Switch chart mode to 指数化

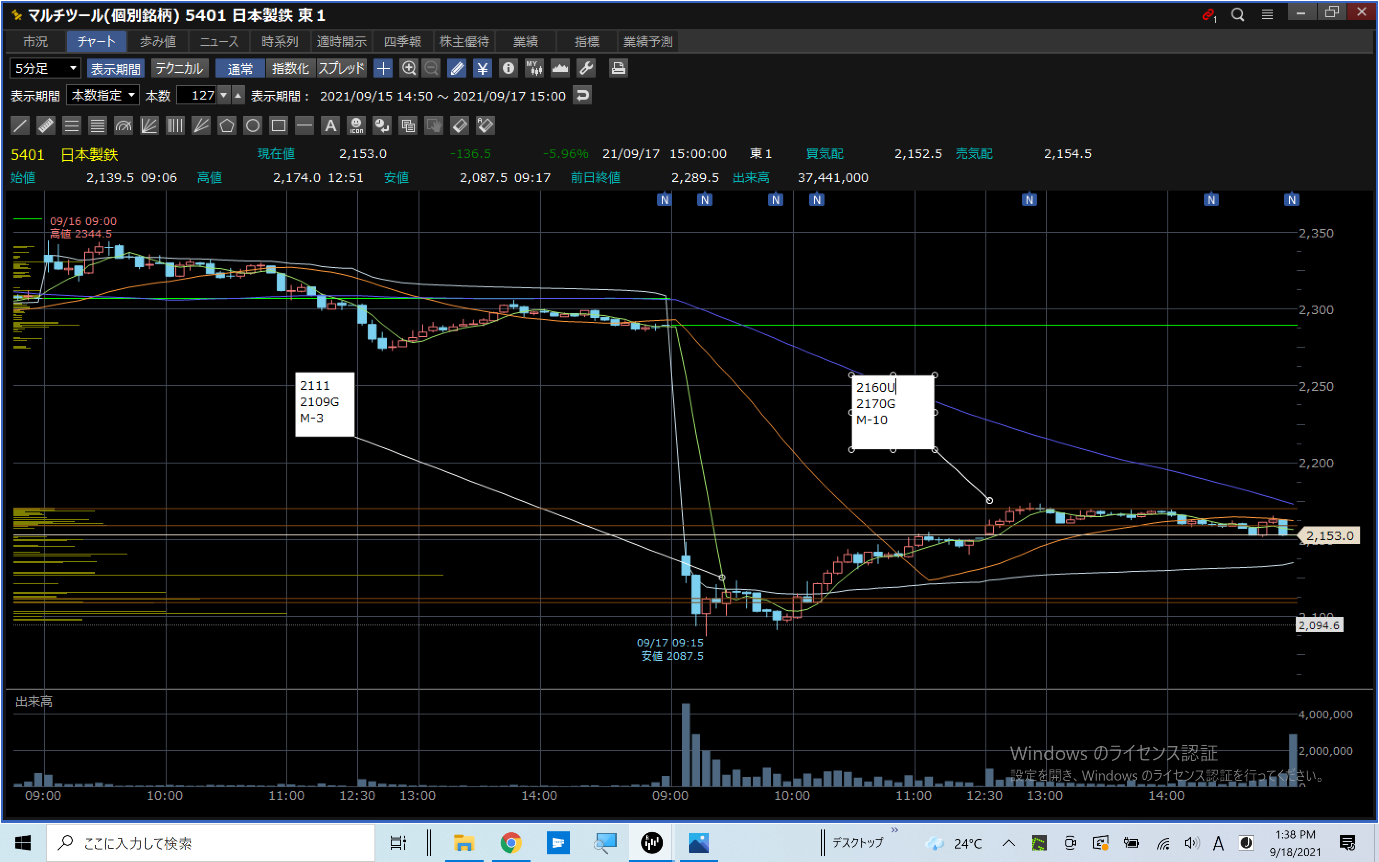pos(290,68)
